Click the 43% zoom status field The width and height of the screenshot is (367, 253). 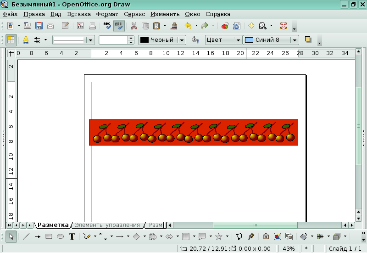[x=289, y=248]
